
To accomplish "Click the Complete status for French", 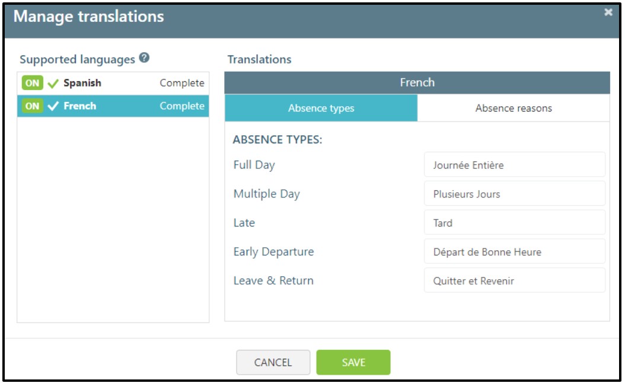I will 181,106.
